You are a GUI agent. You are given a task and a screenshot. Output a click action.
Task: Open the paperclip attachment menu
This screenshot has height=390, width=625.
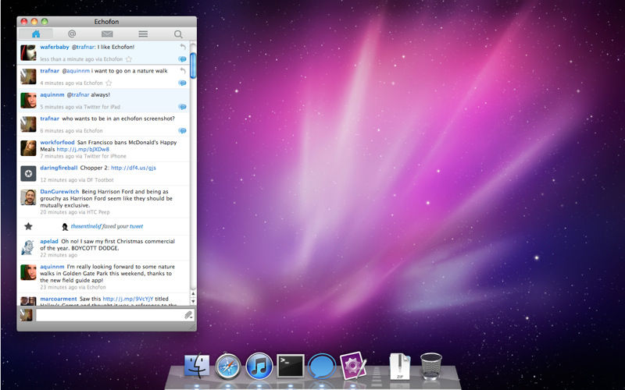click(x=188, y=316)
